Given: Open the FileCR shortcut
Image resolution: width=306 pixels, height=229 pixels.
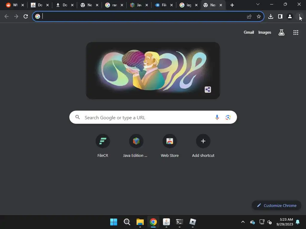Looking at the screenshot, I should 103,146.
